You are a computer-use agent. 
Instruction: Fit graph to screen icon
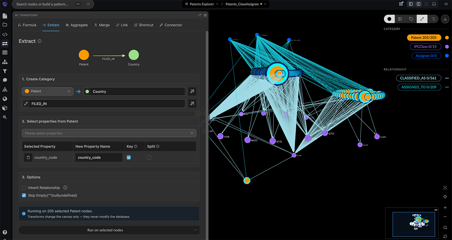click(445, 187)
